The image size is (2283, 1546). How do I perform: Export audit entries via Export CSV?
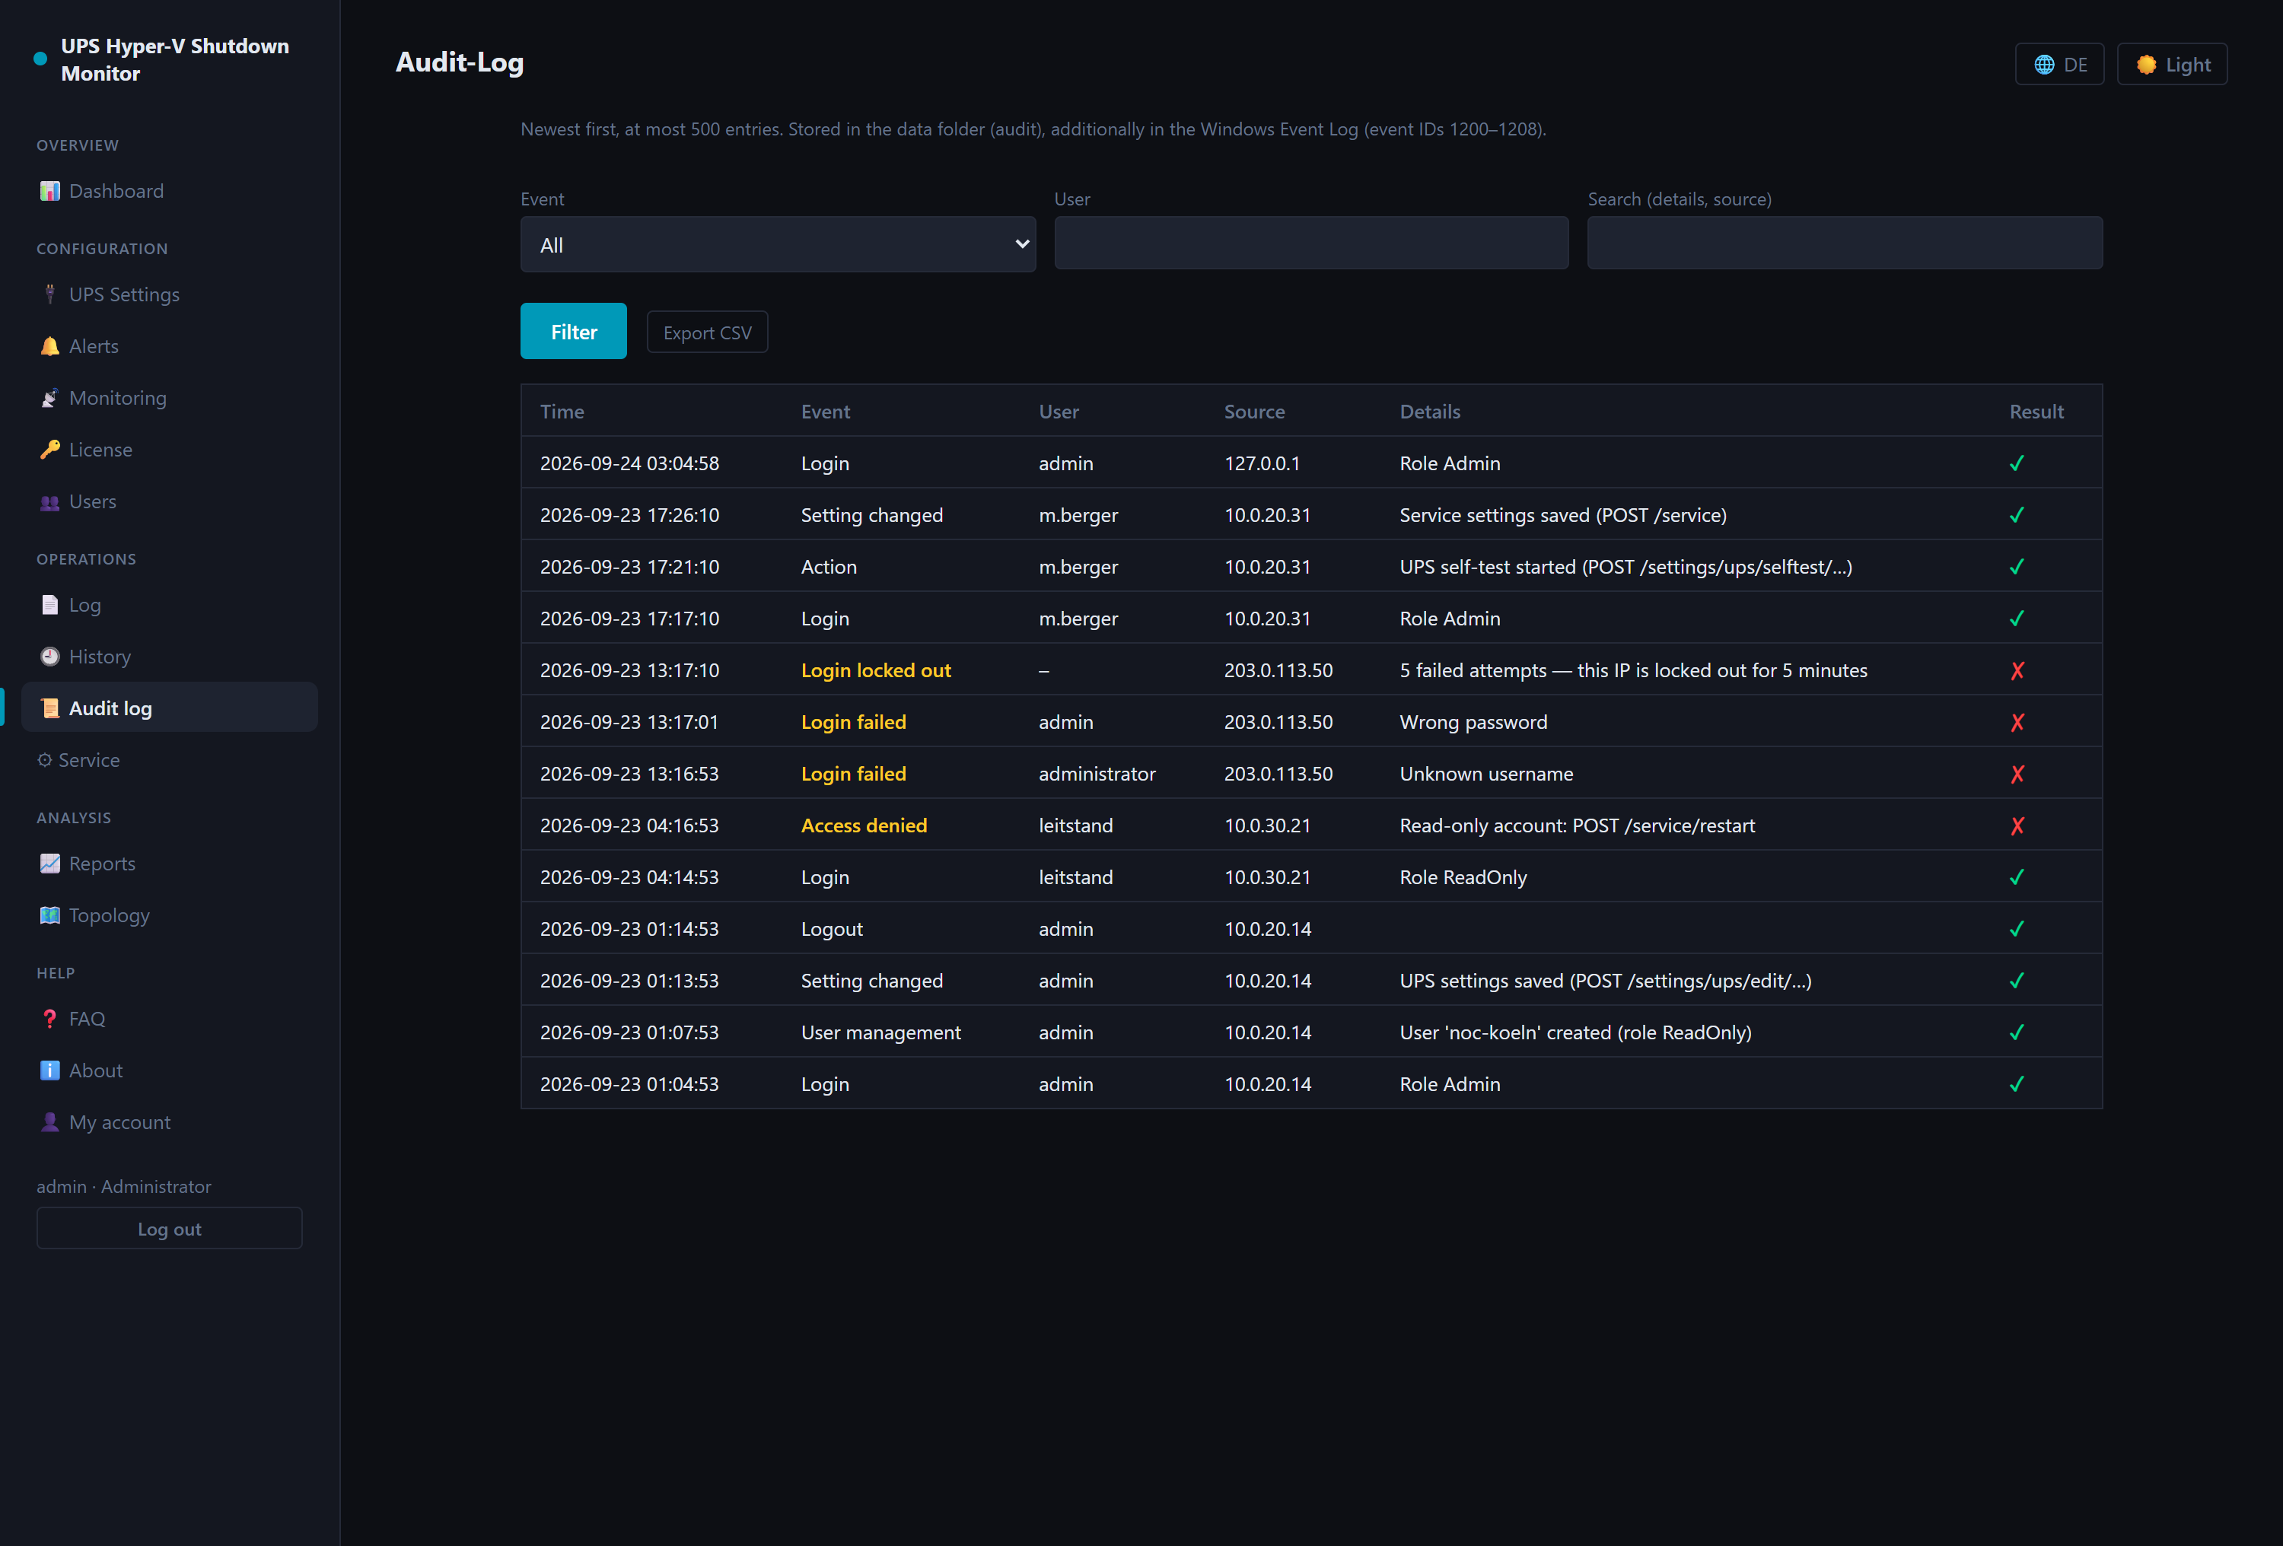point(707,332)
